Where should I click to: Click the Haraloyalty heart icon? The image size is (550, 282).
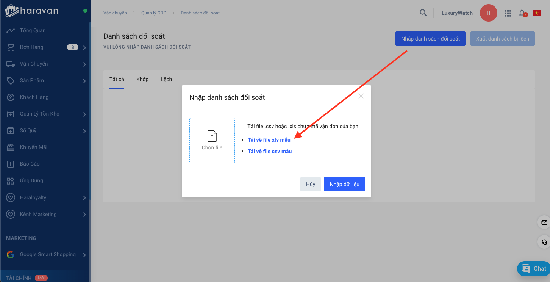point(11,198)
